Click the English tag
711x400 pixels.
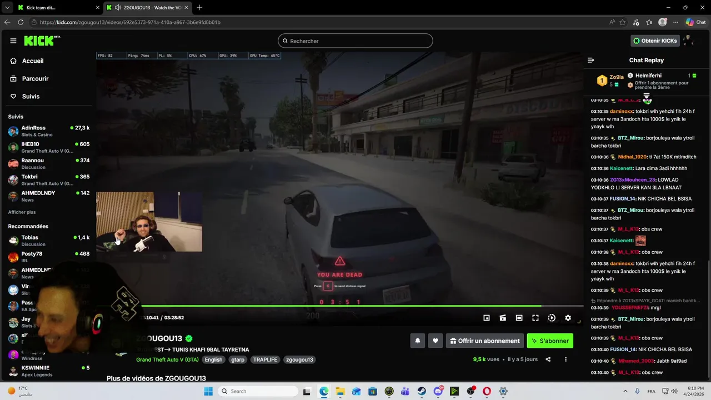tap(213, 359)
